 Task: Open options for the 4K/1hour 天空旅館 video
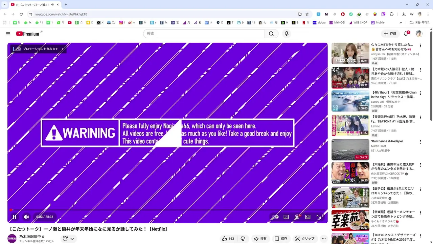(x=420, y=93)
